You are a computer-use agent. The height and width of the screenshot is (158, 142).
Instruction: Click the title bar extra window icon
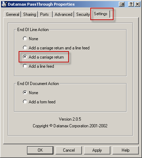(x=122, y=4)
